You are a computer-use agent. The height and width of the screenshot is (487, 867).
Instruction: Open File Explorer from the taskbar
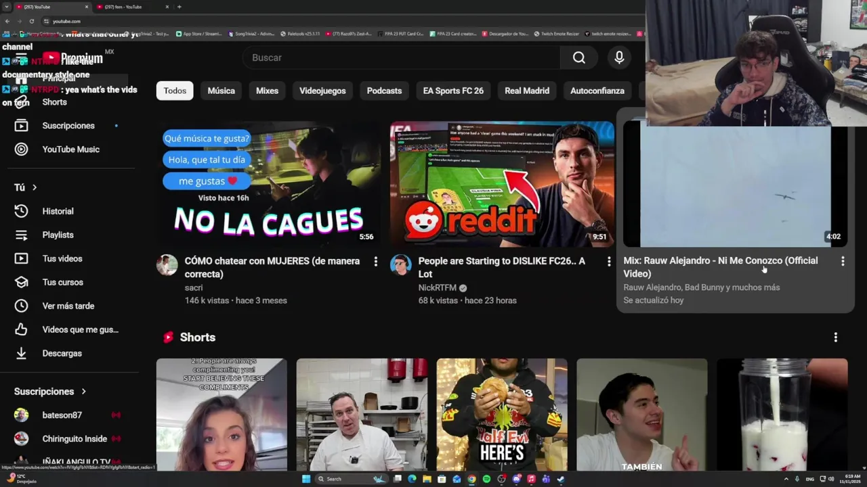coord(427,479)
